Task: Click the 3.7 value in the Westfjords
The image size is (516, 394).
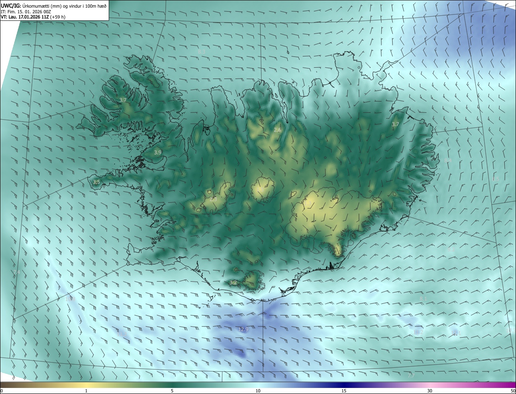Action: pos(123,100)
